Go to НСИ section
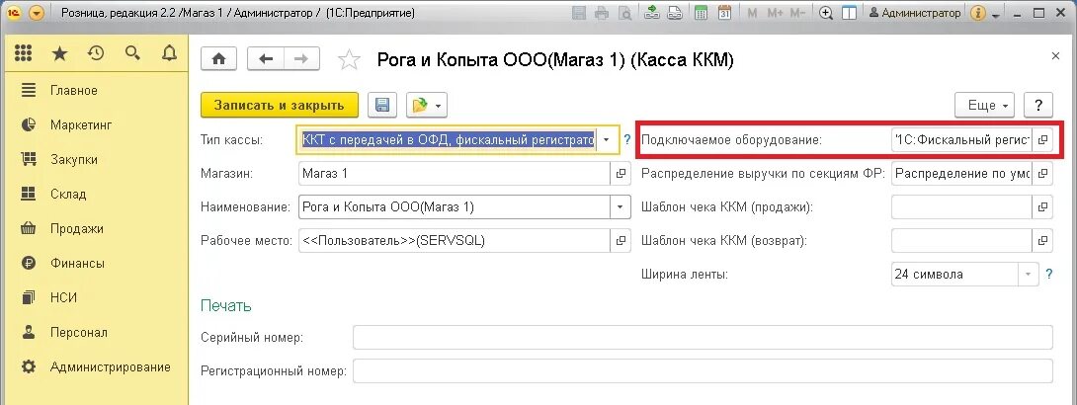Image resolution: width=1077 pixels, height=405 pixels. point(63,298)
